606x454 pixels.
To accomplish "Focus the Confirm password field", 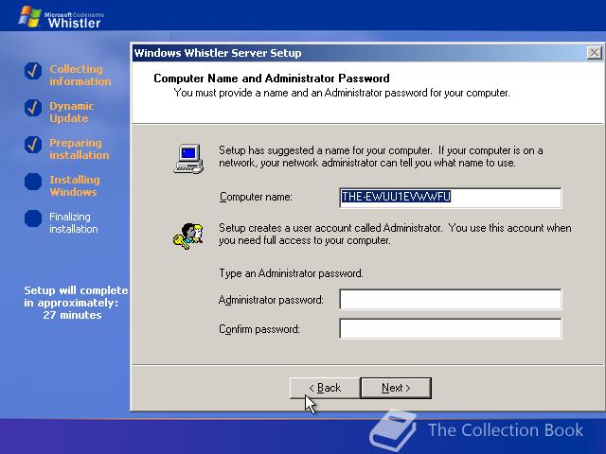I will (x=451, y=328).
